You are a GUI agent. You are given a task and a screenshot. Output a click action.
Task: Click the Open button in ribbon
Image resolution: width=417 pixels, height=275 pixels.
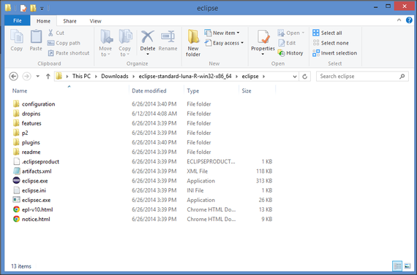tap(291, 33)
